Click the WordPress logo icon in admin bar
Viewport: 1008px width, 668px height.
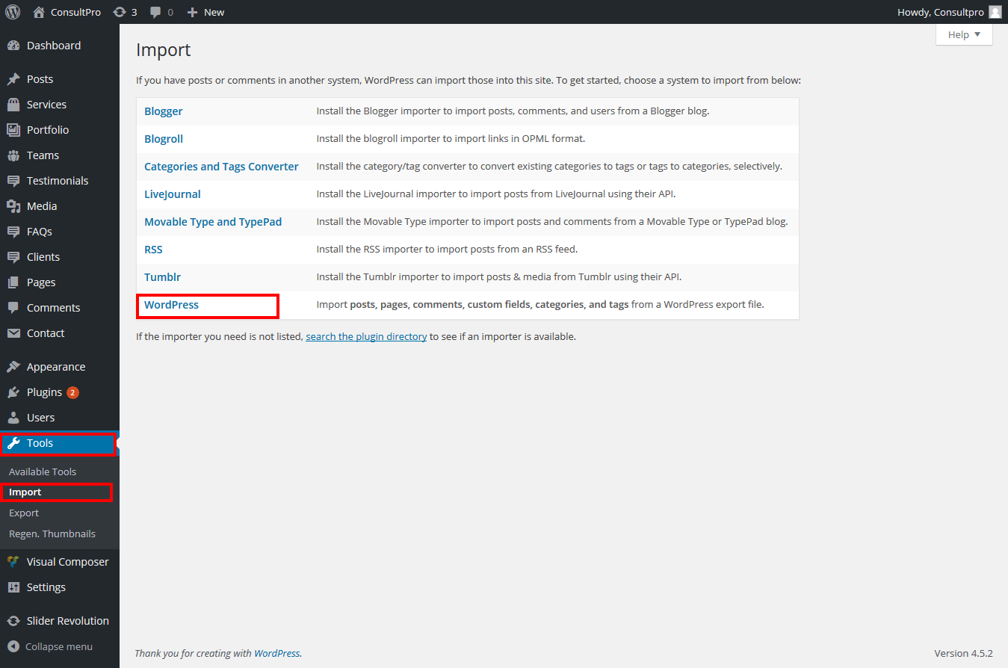[x=13, y=12]
